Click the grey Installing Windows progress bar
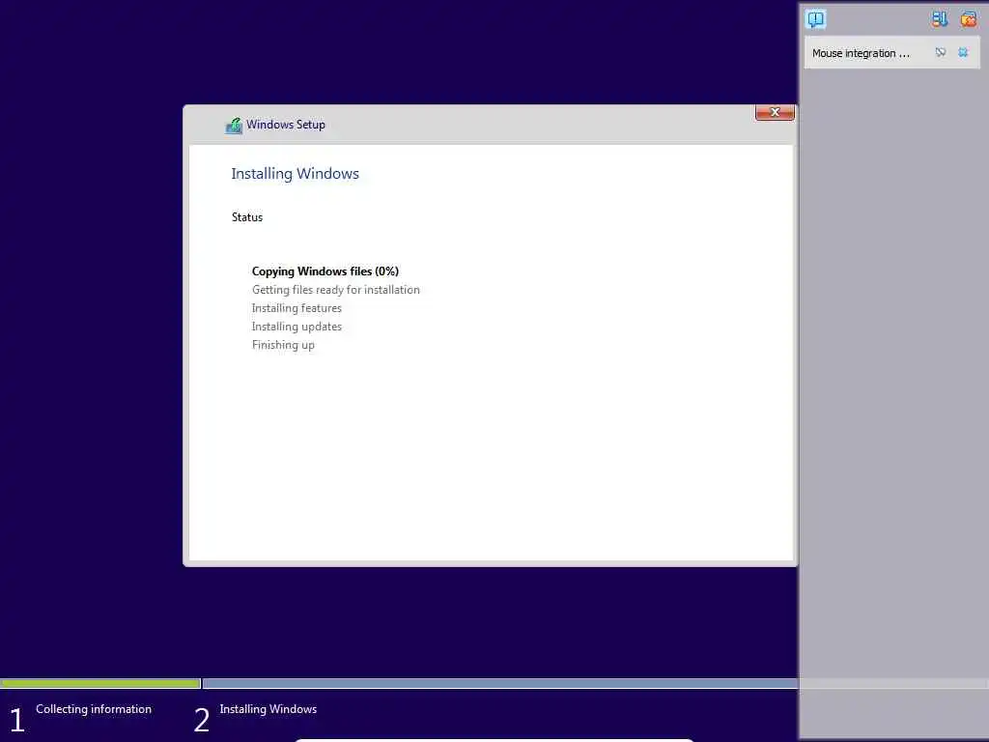Screen dimensions: 989x742 coord(500,683)
